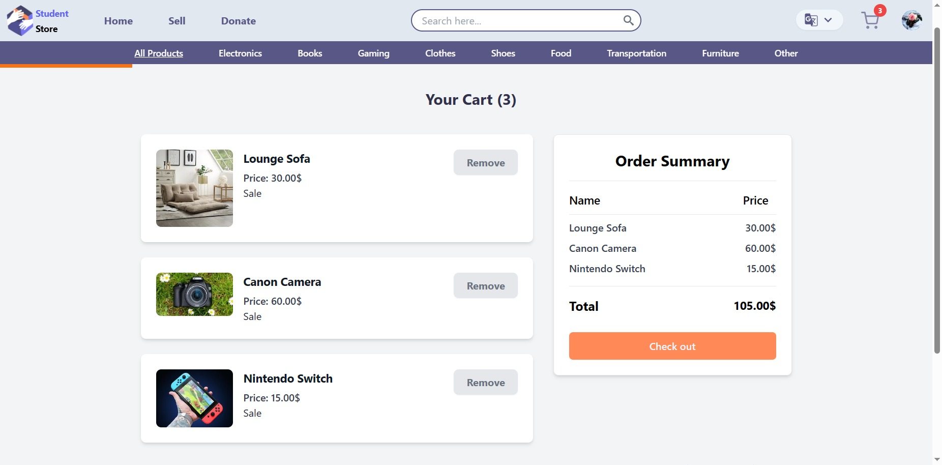Click the Student Store logo
The height and width of the screenshot is (465, 942).
point(38,21)
